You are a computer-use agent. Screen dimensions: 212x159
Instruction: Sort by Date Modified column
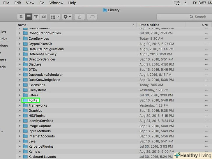(161, 25)
